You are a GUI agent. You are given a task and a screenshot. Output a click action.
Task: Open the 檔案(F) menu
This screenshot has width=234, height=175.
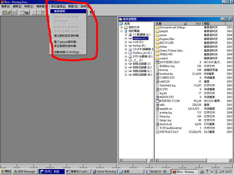point(5,7)
